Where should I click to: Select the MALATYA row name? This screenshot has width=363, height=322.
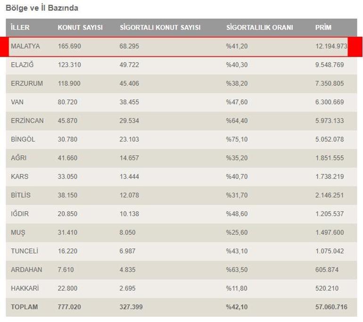[25, 46]
